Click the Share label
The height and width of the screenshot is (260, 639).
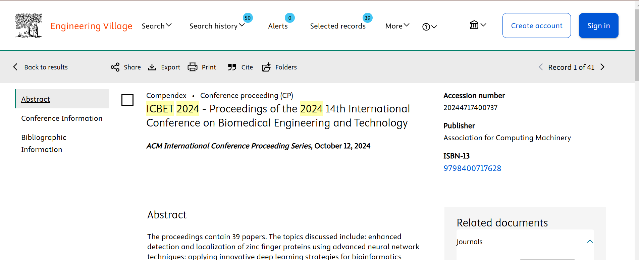click(132, 67)
